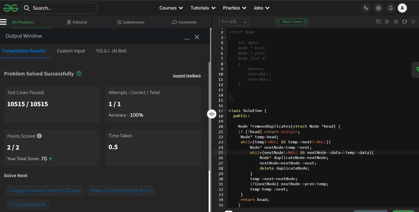Viewport: 419px width, 212px height.
Task: Click the 'class Solution {' code line
Action: [x=248, y=111]
